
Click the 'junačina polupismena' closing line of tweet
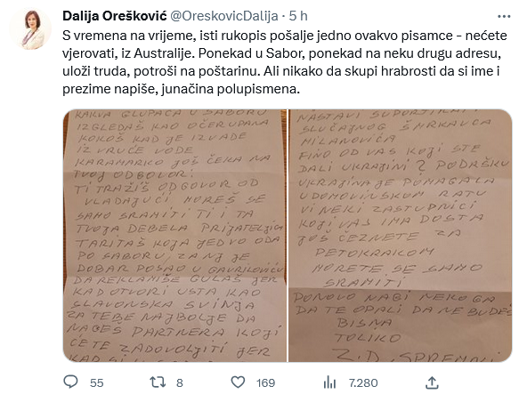click(231, 89)
